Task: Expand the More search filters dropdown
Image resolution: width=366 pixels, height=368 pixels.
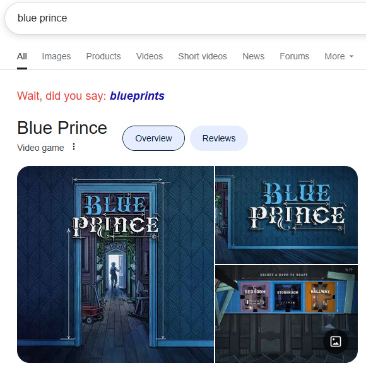Action: [x=339, y=56]
